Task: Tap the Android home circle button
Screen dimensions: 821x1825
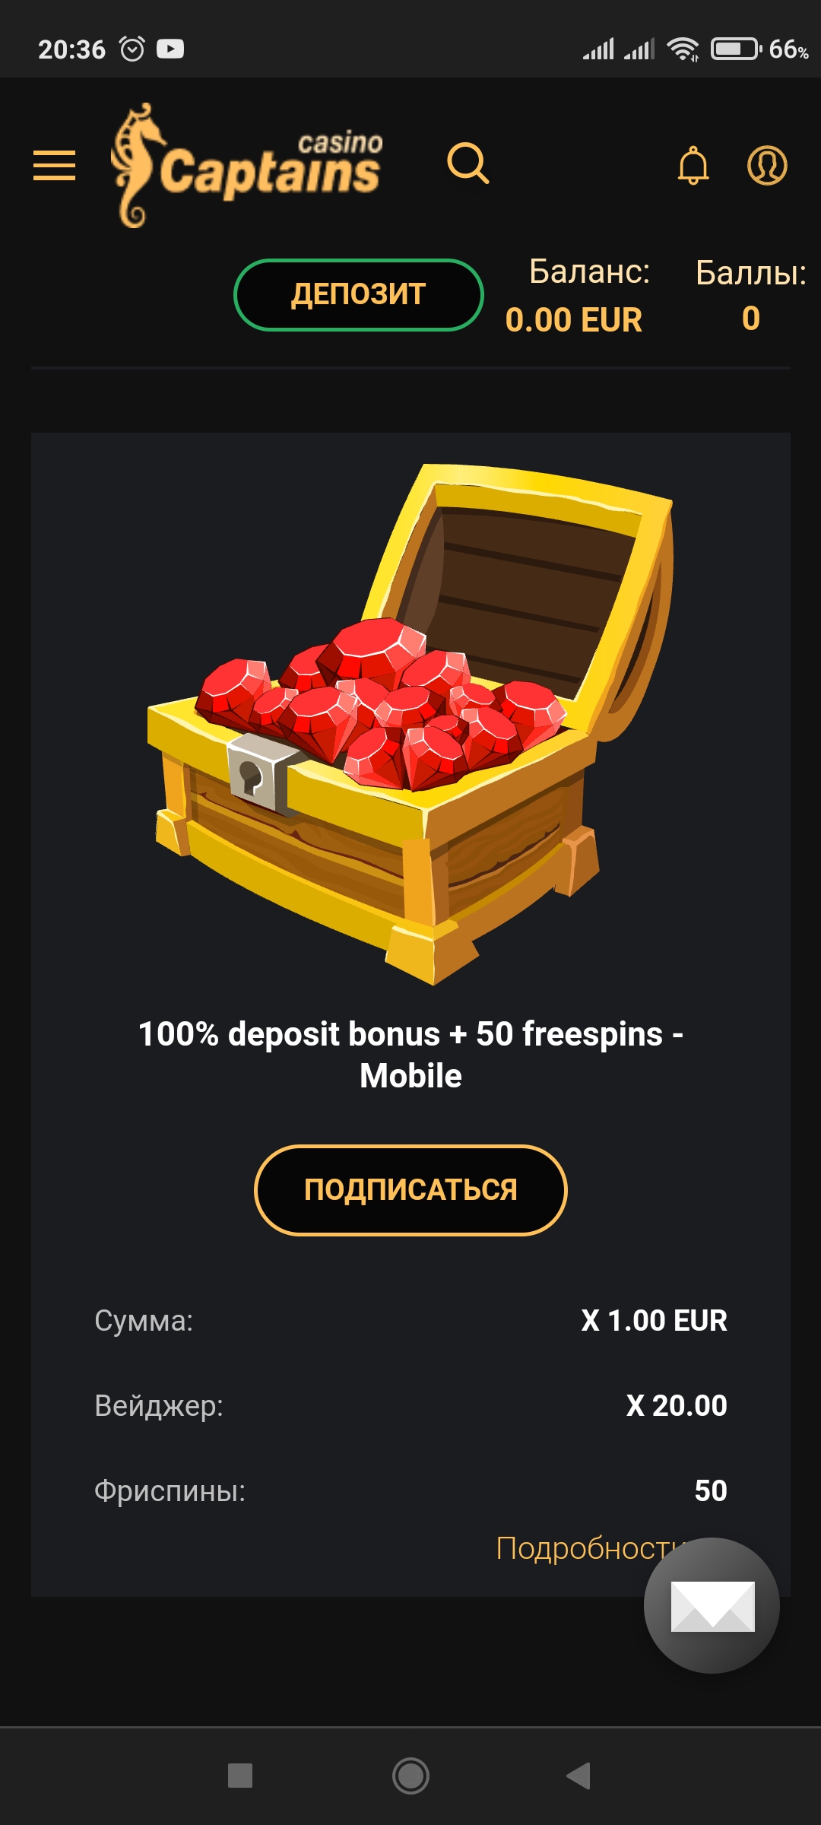Action: click(x=410, y=1776)
